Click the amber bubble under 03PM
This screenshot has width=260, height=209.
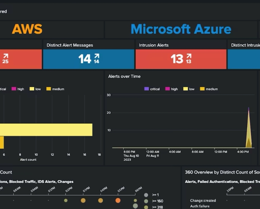(x=83, y=200)
